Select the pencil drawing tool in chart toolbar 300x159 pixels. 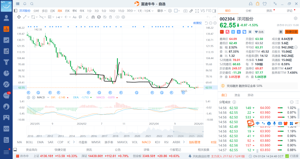pos(191,11)
